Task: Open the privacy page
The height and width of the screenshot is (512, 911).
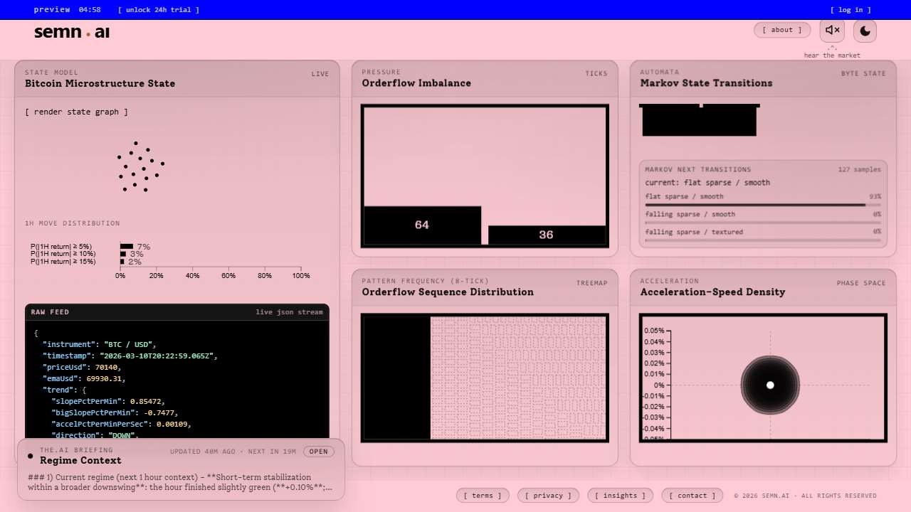Action: (548, 496)
